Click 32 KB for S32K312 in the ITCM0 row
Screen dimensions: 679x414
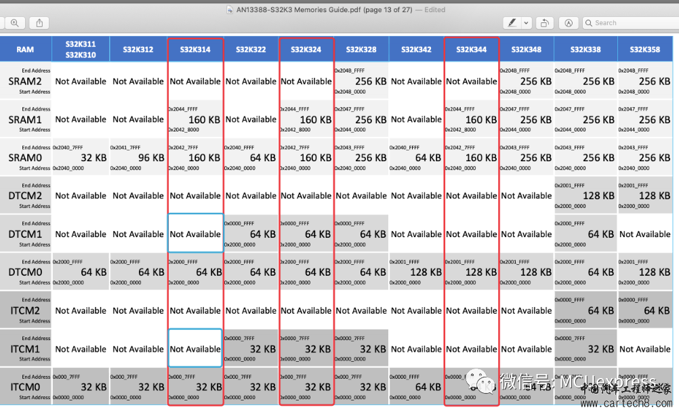pos(151,387)
